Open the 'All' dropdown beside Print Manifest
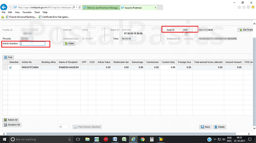 (x=63, y=127)
